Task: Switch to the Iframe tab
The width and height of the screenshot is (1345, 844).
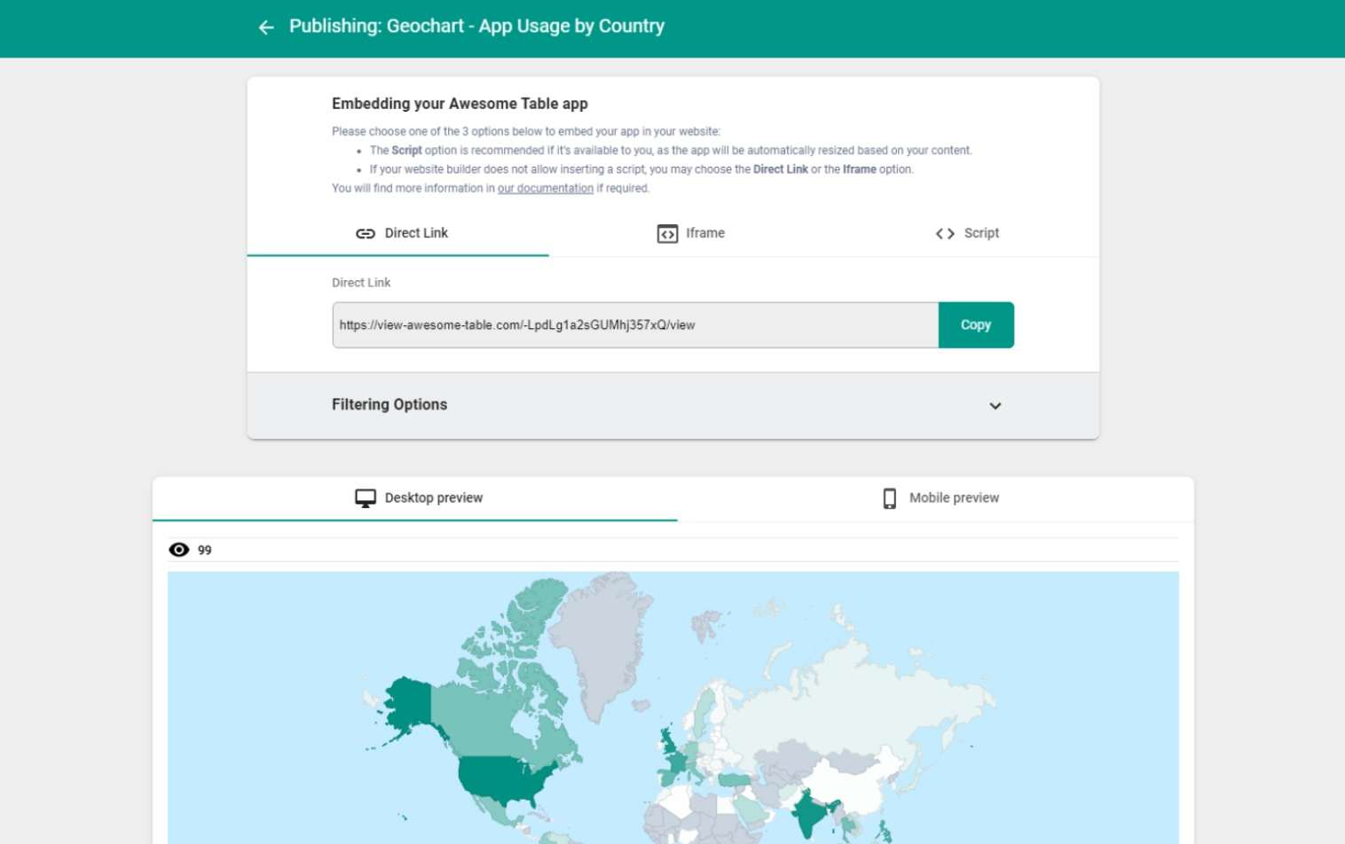Action: click(x=691, y=233)
